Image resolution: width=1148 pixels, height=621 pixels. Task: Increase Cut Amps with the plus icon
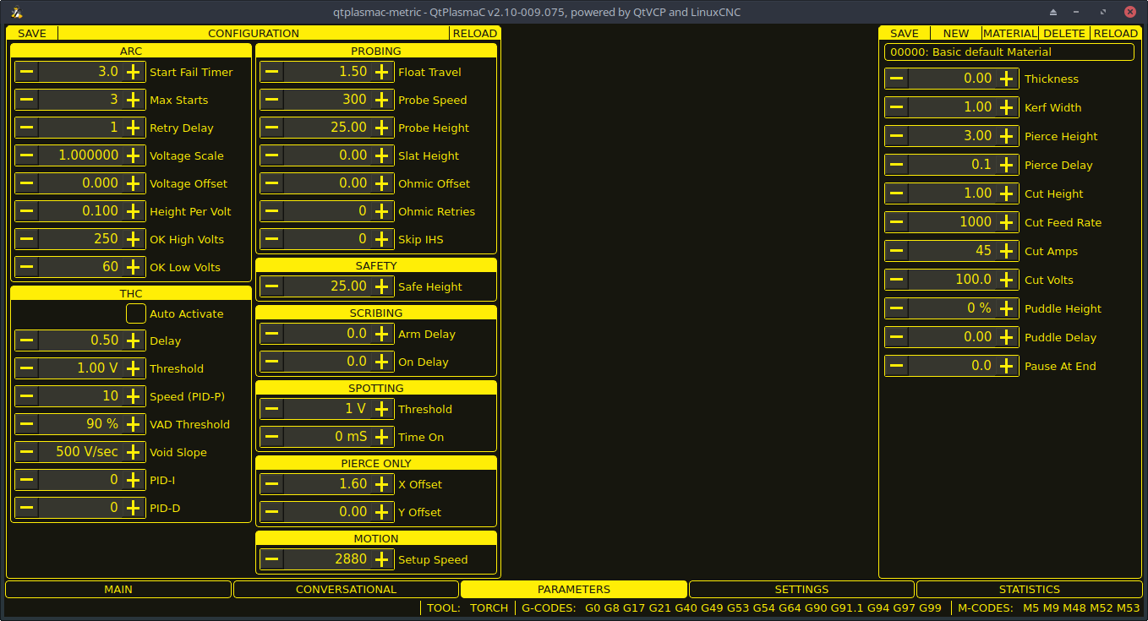pos(1008,251)
